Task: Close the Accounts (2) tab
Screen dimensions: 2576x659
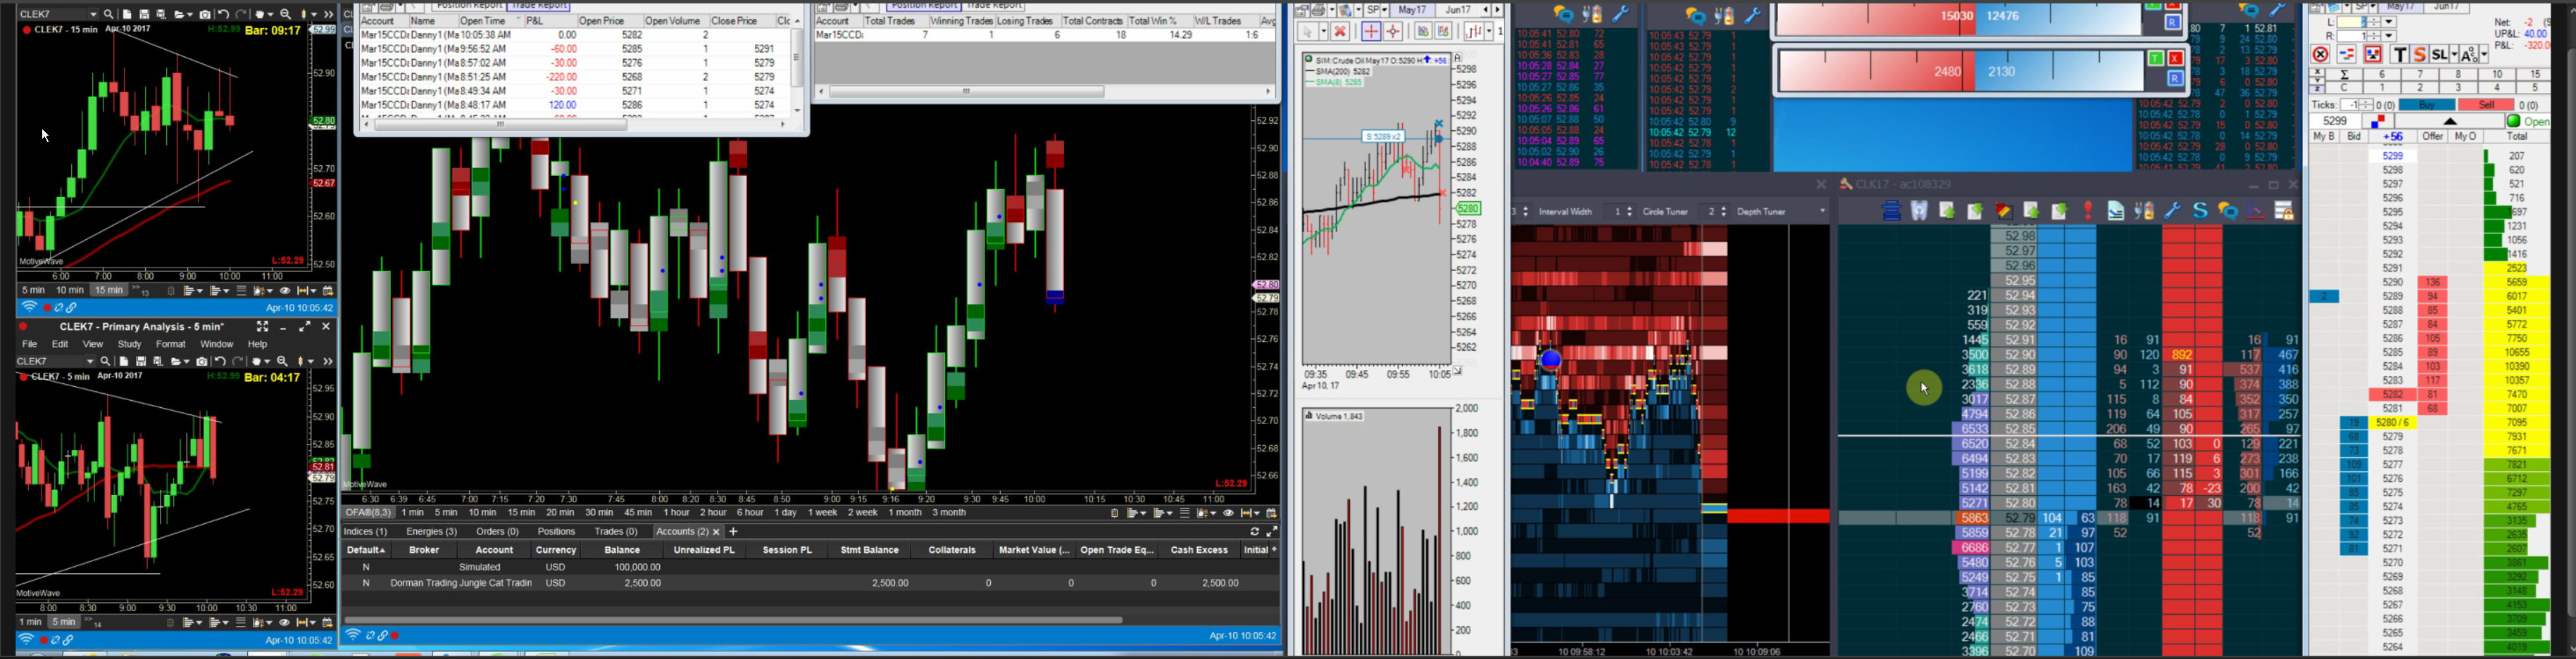Action: pyautogui.click(x=716, y=532)
